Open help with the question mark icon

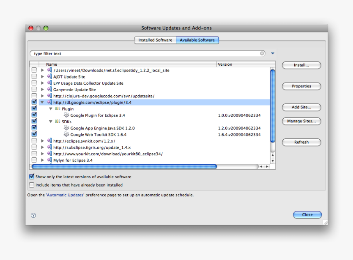point(33,215)
